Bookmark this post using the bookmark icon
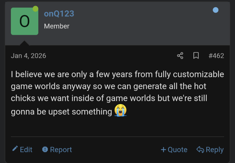This screenshot has height=163, width=235. click(x=196, y=55)
